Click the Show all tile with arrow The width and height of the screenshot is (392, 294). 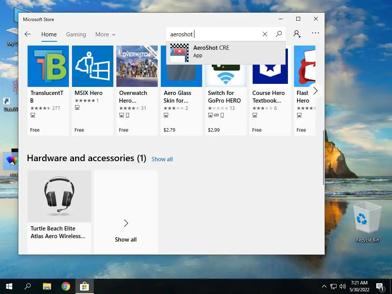tap(126, 212)
